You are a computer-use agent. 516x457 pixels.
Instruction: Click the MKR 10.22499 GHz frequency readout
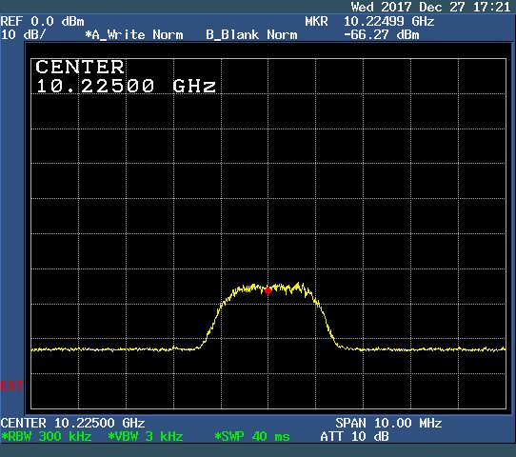coord(369,21)
